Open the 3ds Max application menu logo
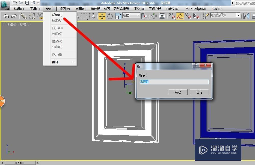The width and height of the screenshot is (255, 165). point(5,5)
